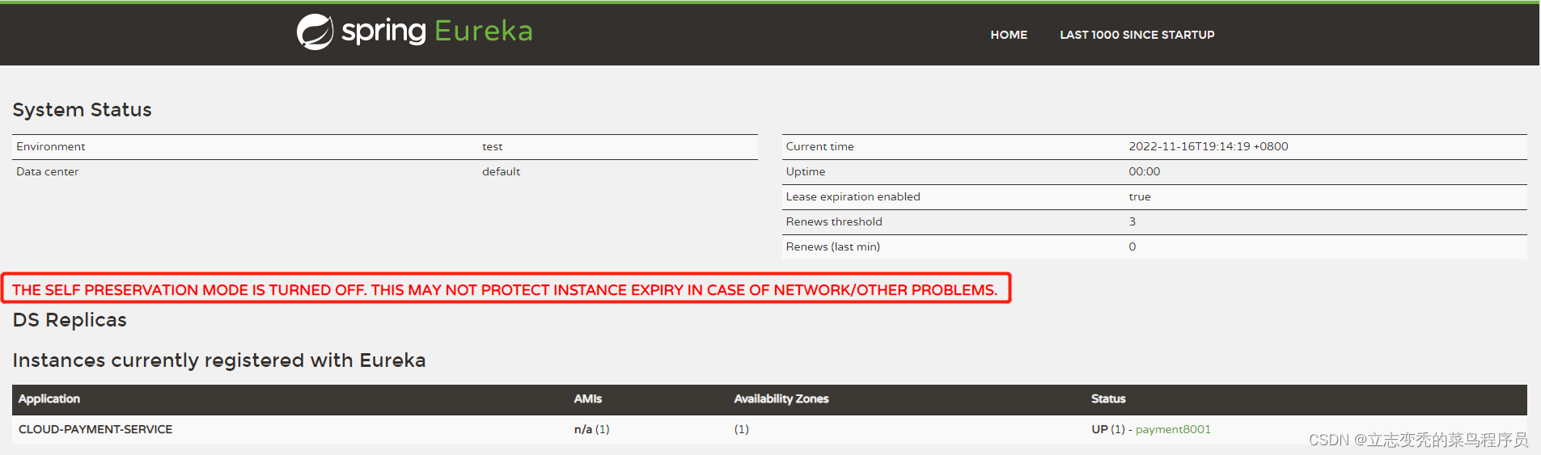Select the red self preservation warning text
The width and height of the screenshot is (1541, 455).
coord(505,289)
